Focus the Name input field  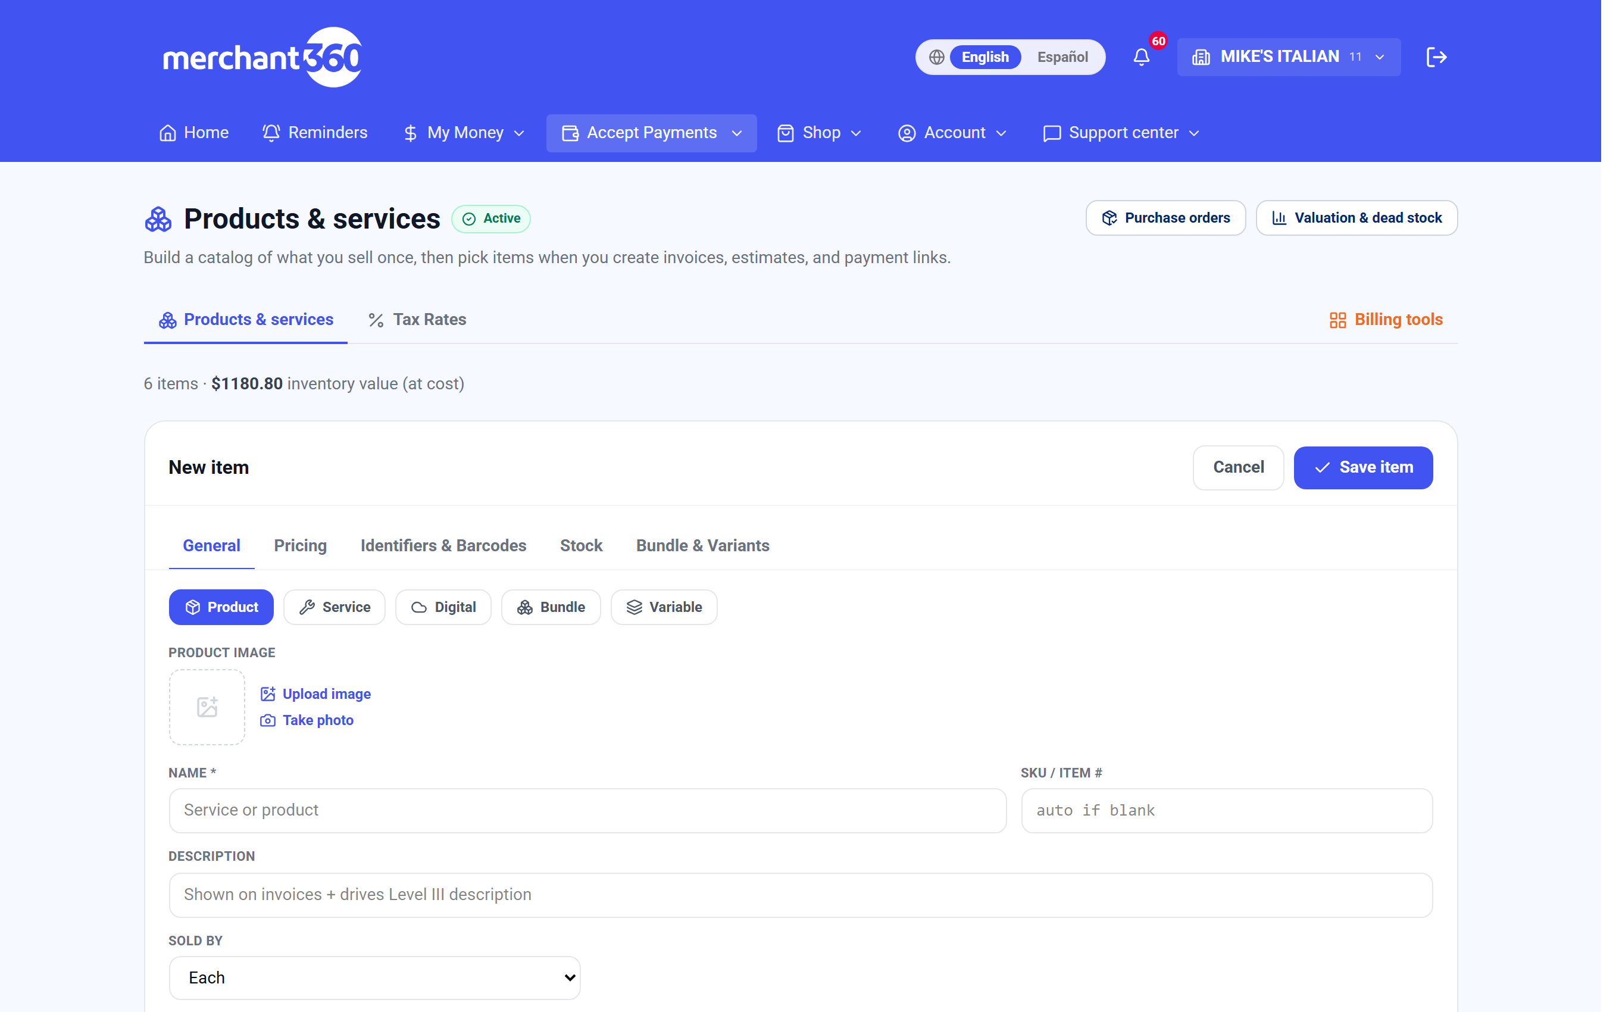click(x=588, y=811)
